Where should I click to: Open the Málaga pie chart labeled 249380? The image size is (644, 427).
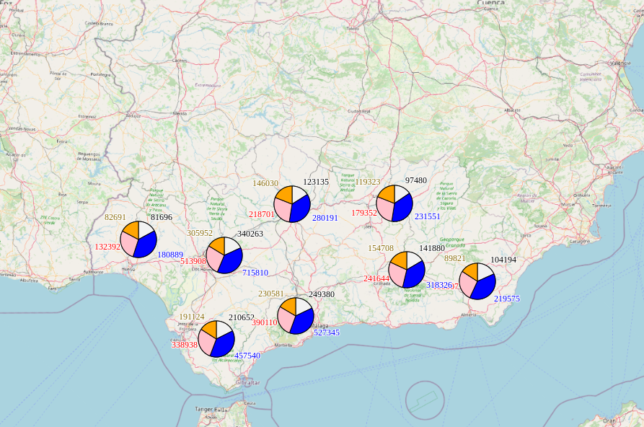pyautogui.click(x=296, y=316)
